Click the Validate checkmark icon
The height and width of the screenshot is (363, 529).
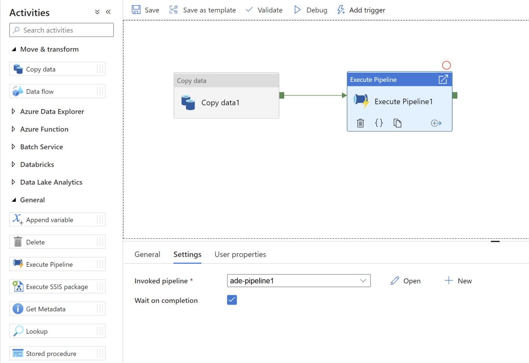[x=249, y=9]
